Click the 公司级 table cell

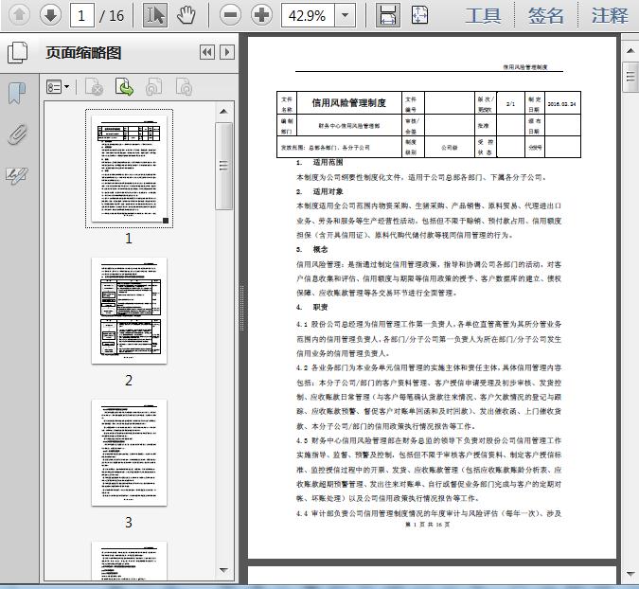[450, 148]
